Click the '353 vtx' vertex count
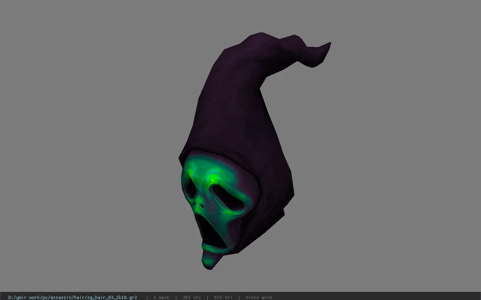 [x=192, y=297]
